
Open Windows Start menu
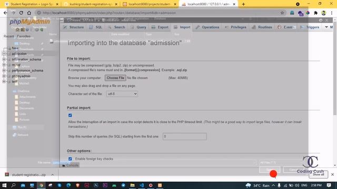[4, 185]
